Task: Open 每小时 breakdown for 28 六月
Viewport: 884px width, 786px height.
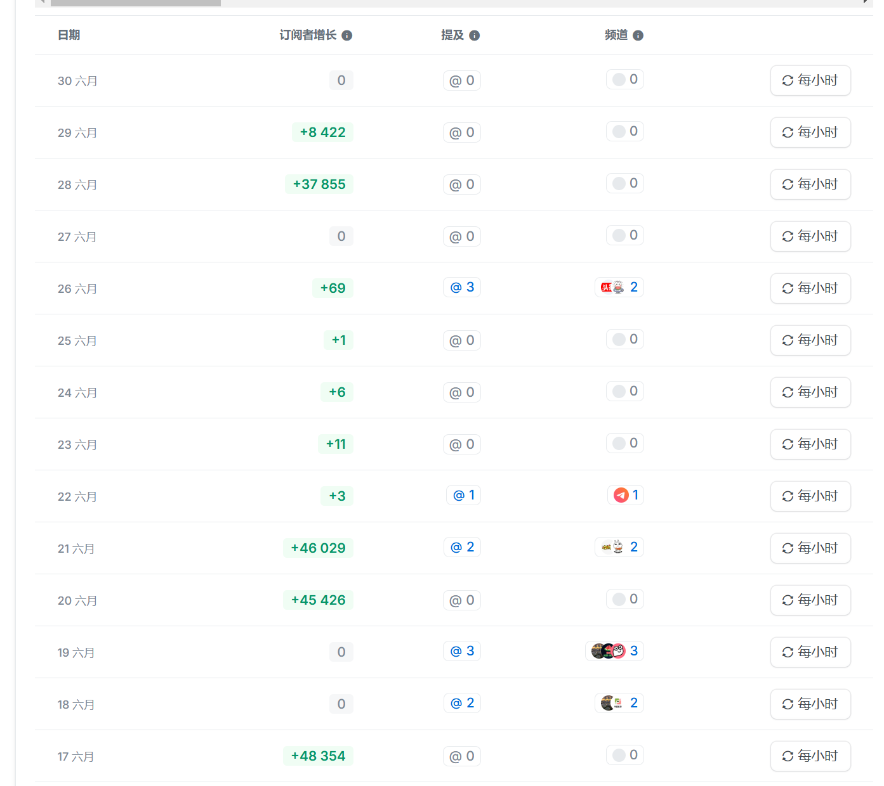Action: [x=810, y=184]
